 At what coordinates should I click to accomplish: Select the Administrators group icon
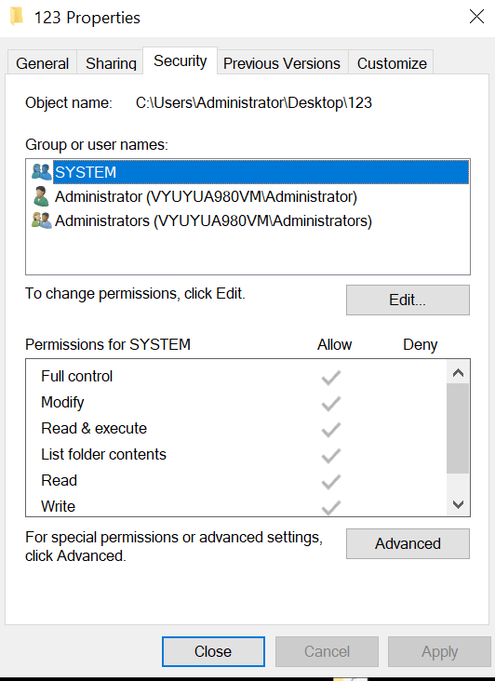(42, 220)
